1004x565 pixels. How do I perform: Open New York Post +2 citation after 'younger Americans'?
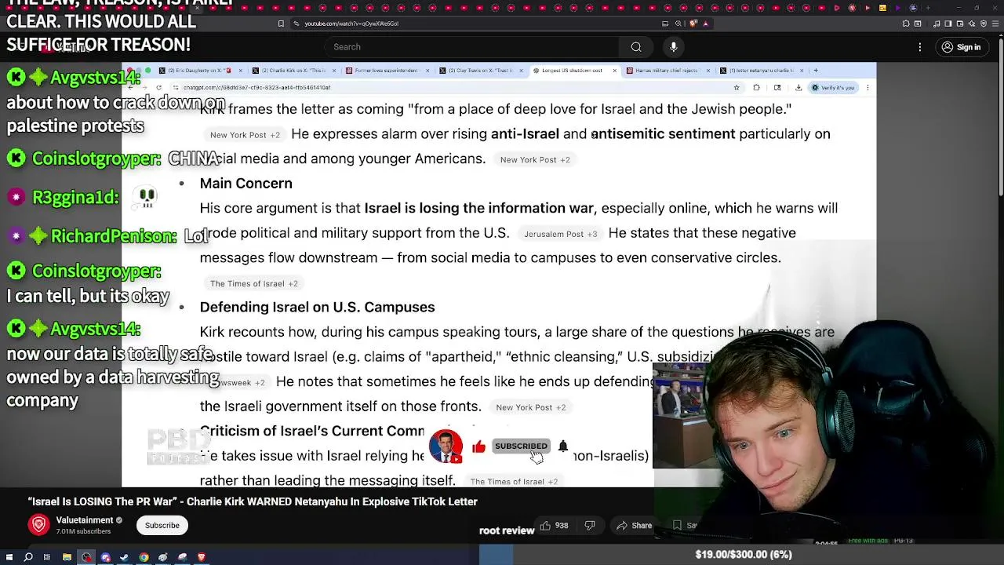pyautogui.click(x=535, y=159)
